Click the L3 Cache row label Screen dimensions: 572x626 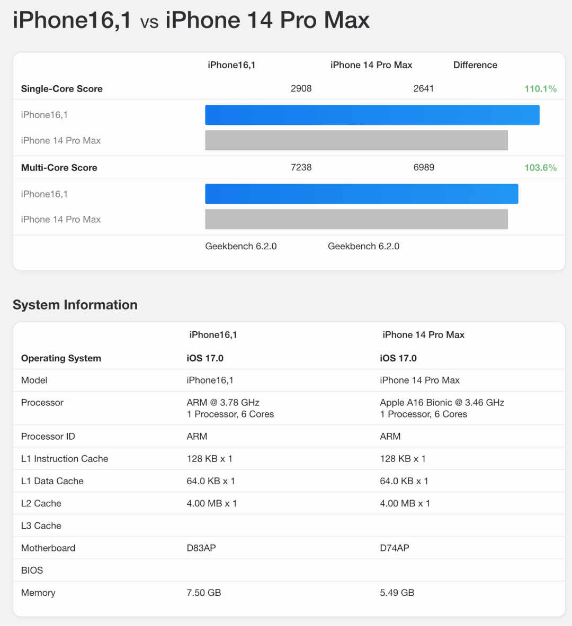tap(41, 526)
